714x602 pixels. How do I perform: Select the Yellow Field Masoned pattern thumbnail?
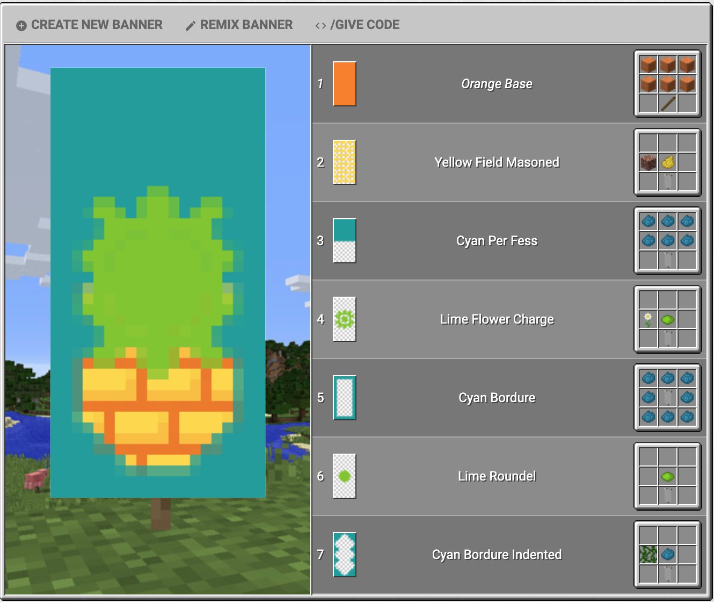(345, 162)
